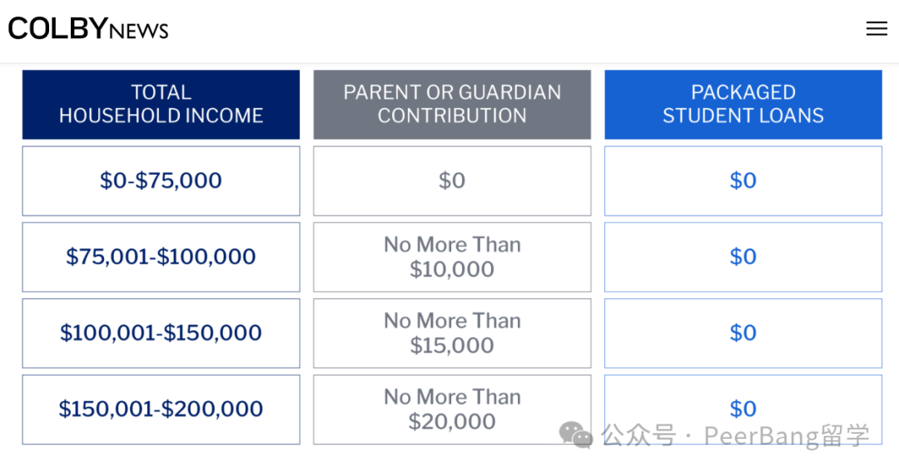Click the $150,001-$200,000 income cell
The height and width of the screenshot is (472, 899).
coord(161,409)
